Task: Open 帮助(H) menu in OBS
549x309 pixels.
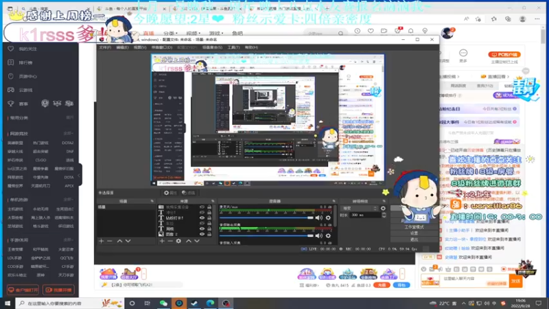Action: 251,47
